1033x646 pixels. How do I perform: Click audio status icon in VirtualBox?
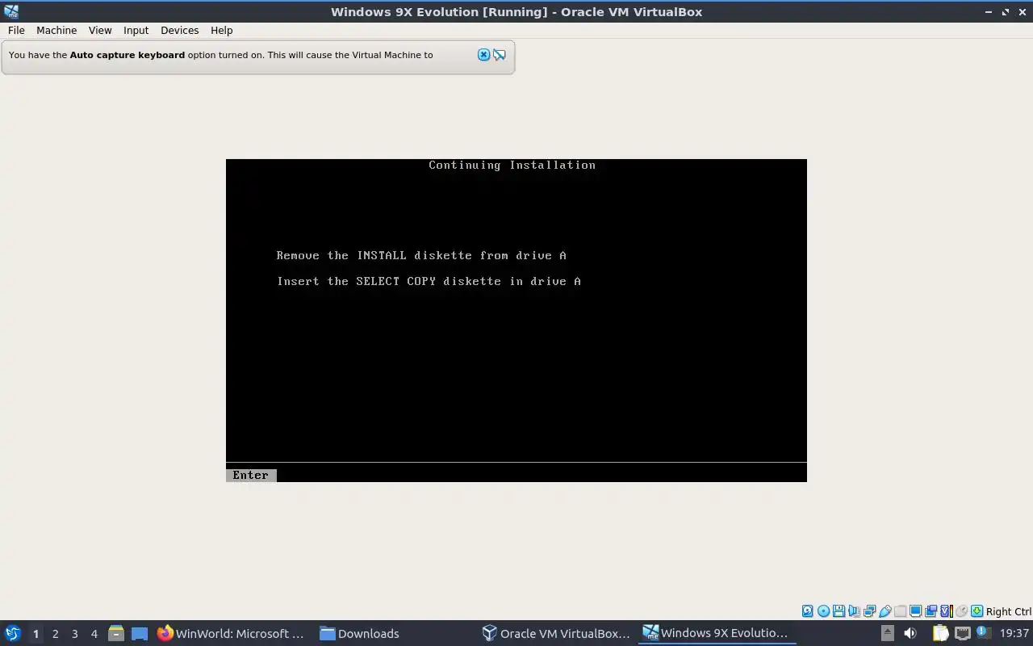pyautogui.click(x=854, y=611)
